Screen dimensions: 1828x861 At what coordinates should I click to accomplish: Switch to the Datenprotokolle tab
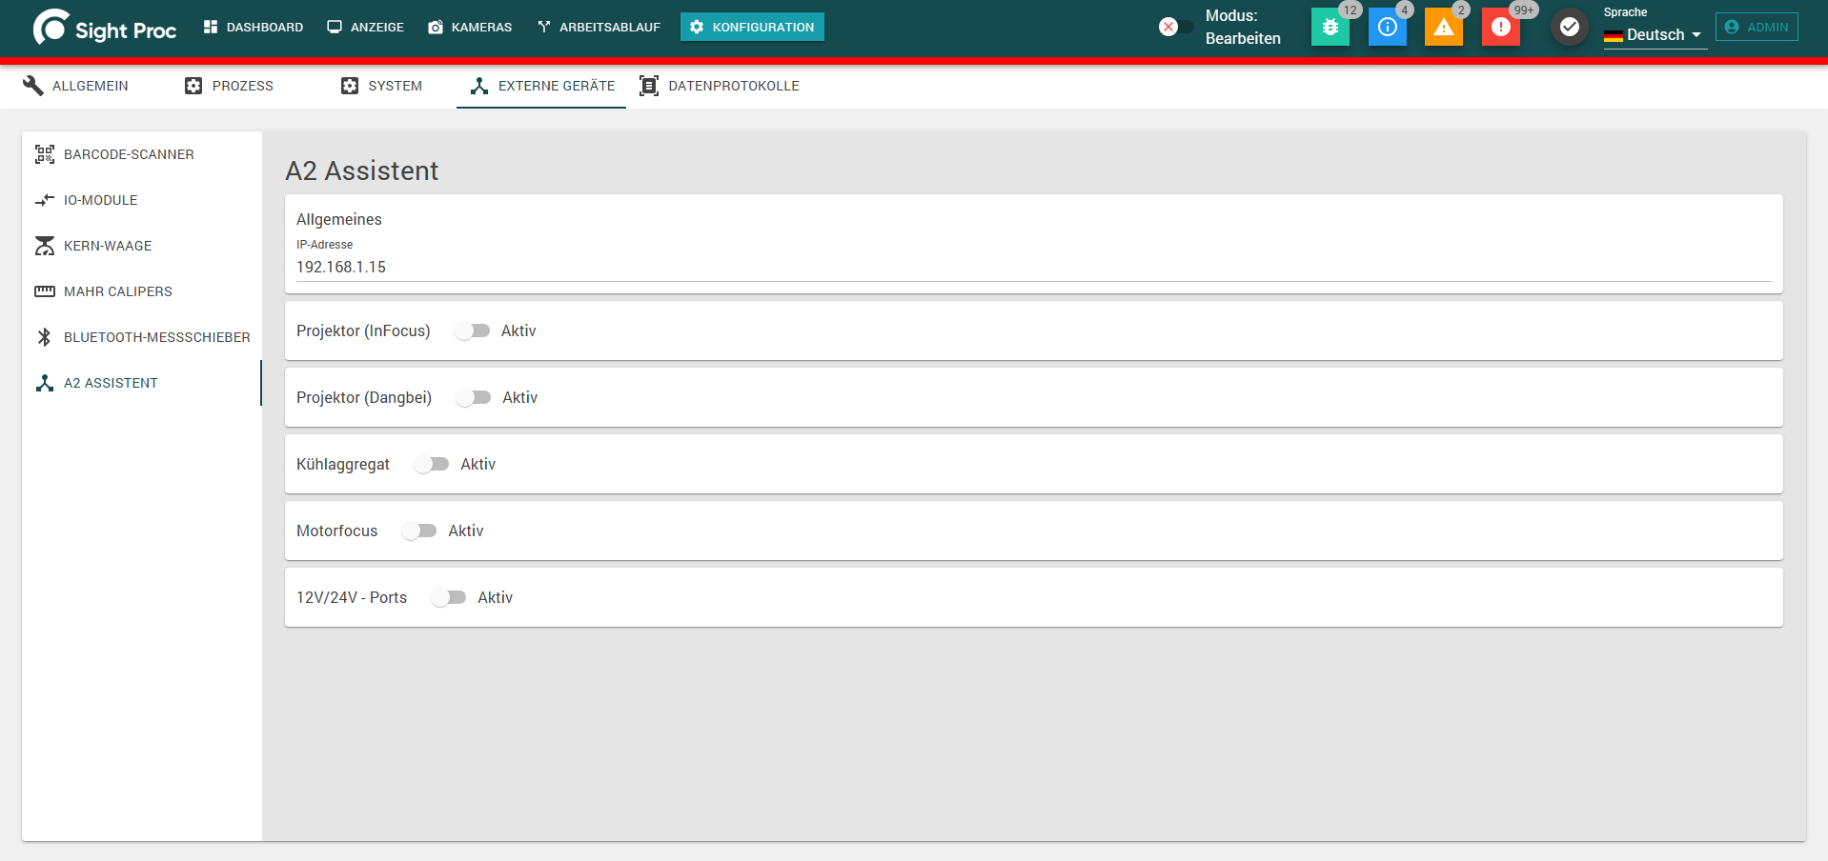coord(720,86)
